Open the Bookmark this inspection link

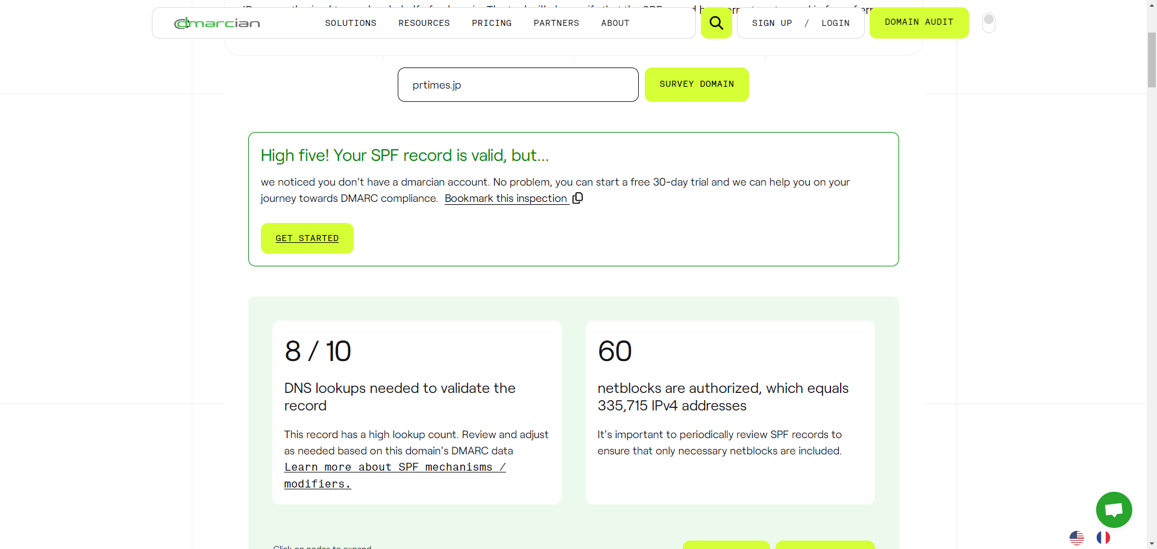tap(506, 198)
